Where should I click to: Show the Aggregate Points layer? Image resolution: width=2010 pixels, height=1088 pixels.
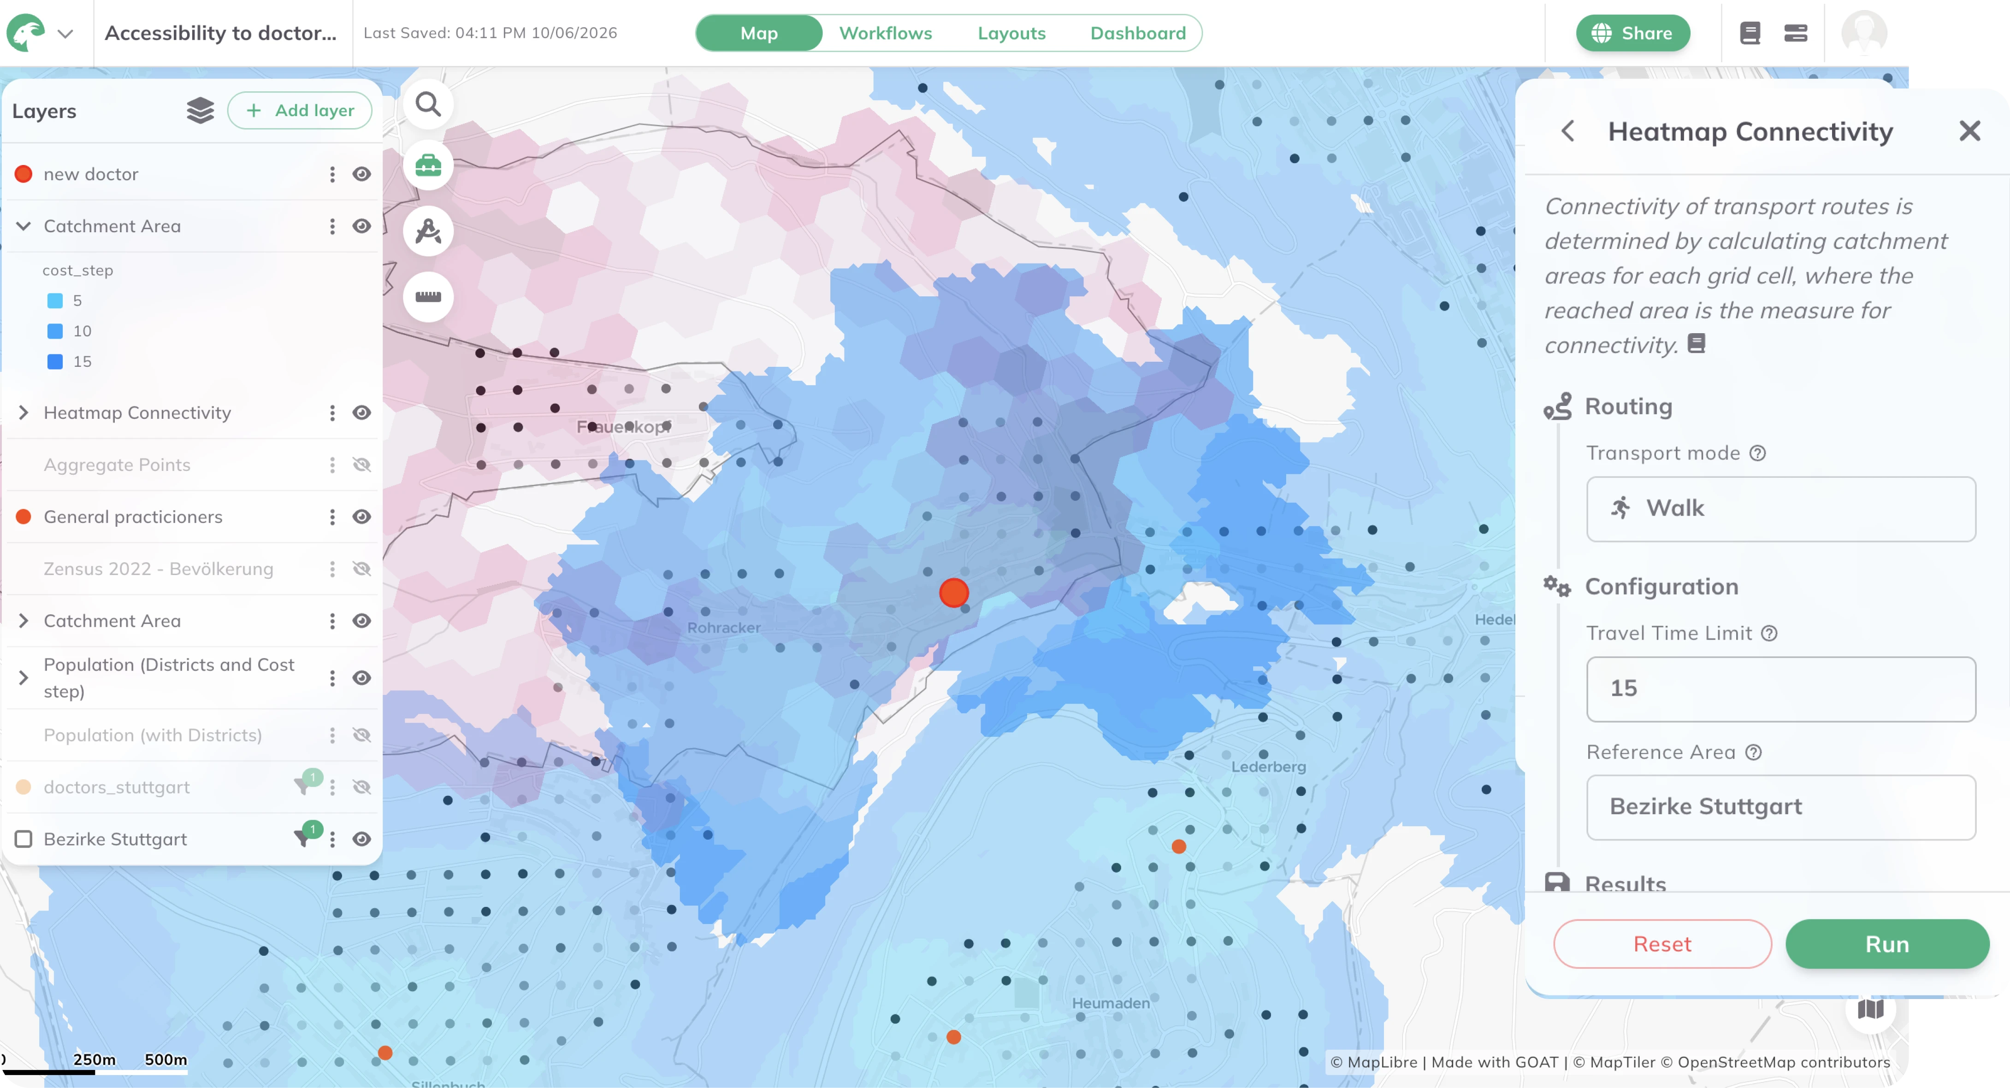[361, 465]
